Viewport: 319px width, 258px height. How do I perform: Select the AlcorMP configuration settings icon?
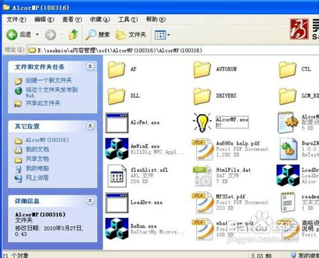288,123
